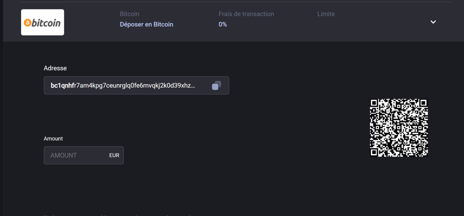
Task: Click the QR code's bottom-left corner square
Action: pyautogui.click(x=374, y=153)
